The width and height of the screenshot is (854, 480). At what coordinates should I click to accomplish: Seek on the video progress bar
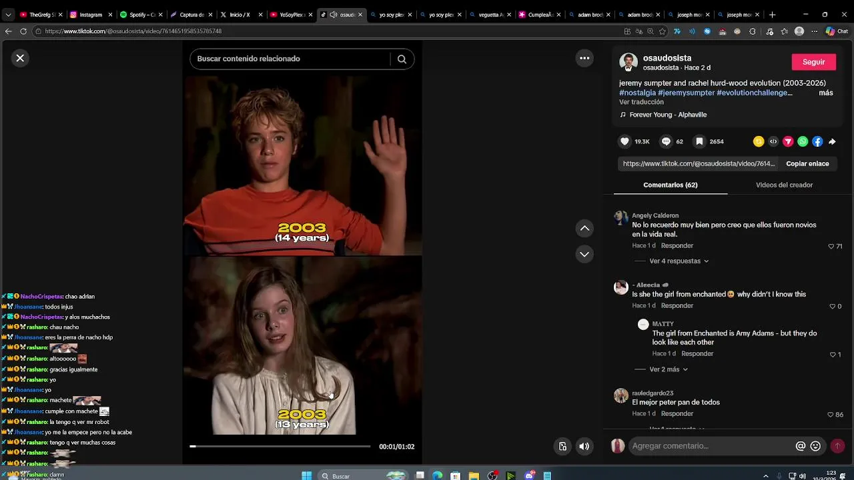point(280,447)
